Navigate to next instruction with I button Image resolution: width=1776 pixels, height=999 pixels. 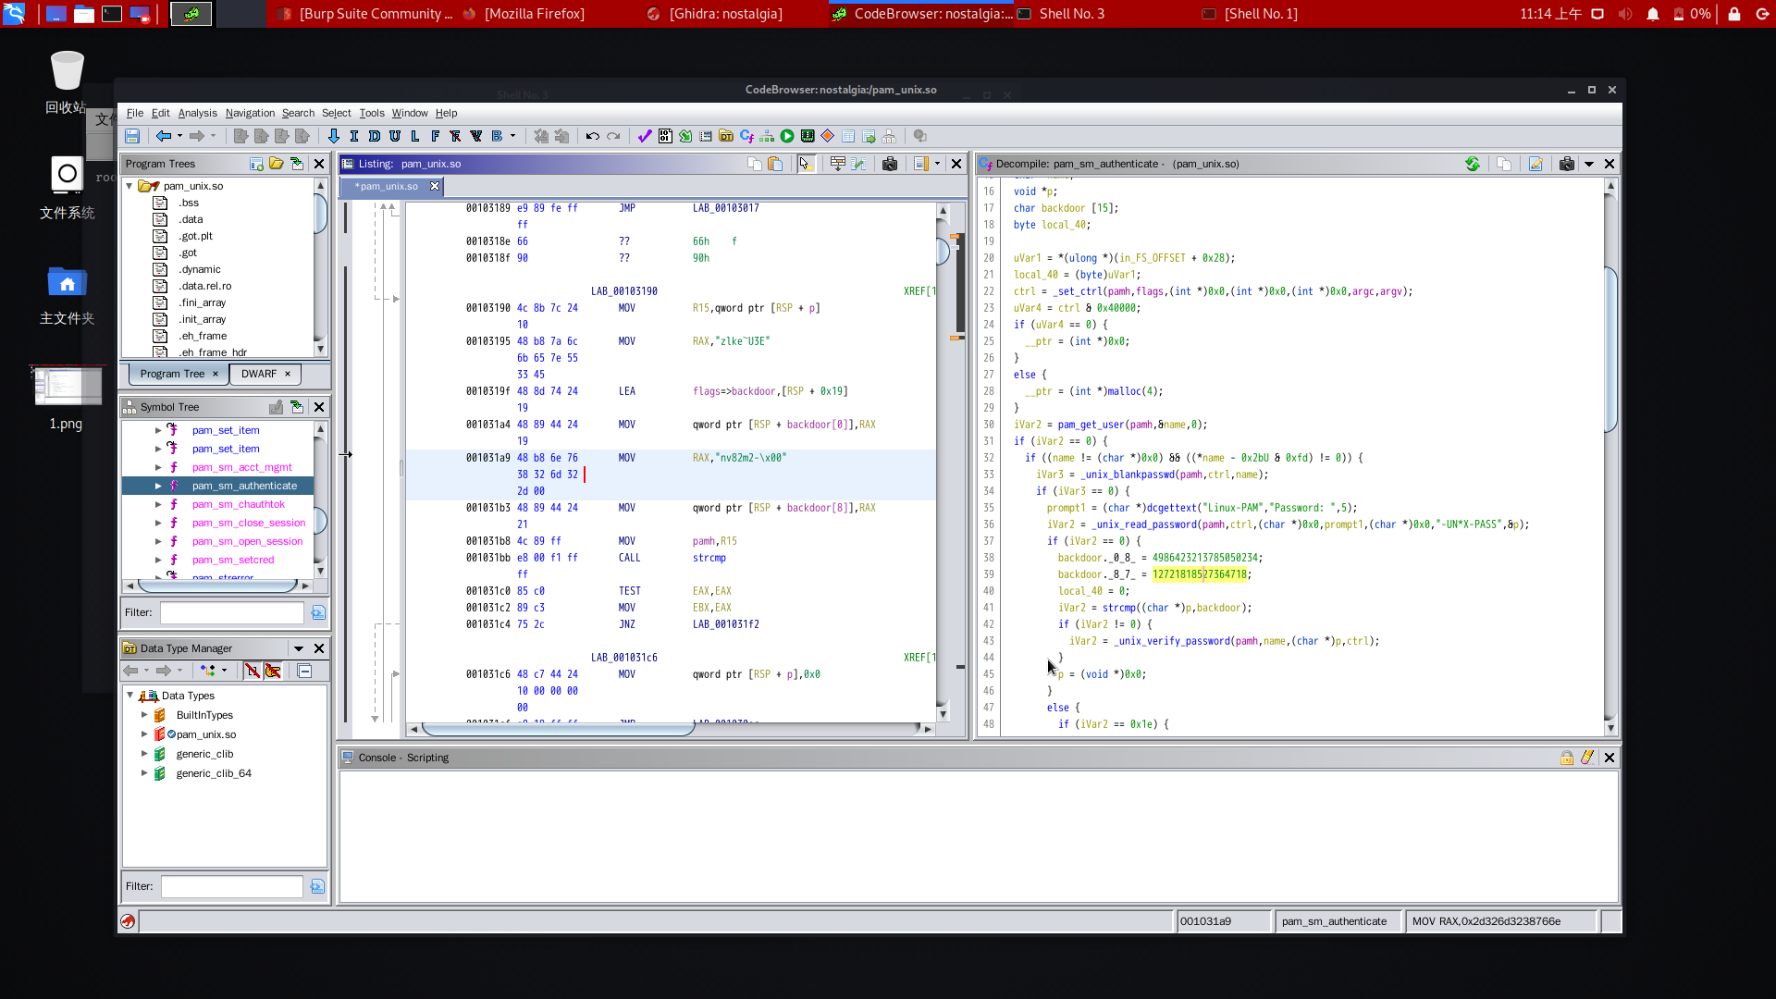point(354,136)
